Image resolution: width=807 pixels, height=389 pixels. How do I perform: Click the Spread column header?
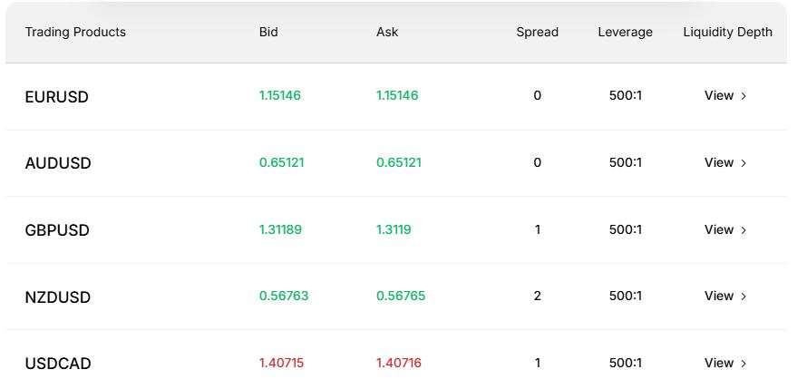[x=538, y=32]
